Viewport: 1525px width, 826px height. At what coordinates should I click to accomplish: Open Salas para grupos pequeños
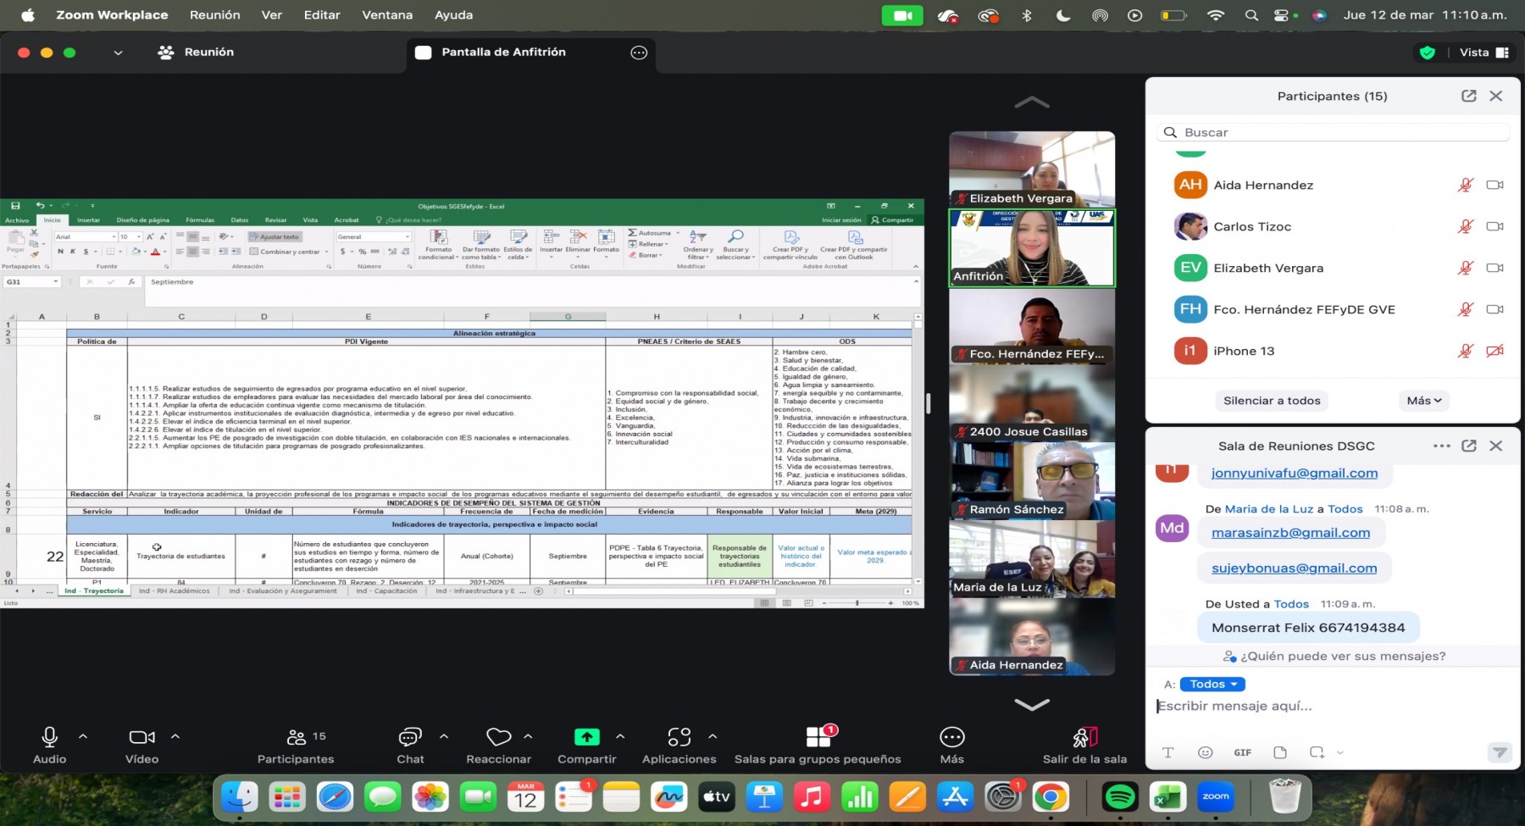[818, 737]
